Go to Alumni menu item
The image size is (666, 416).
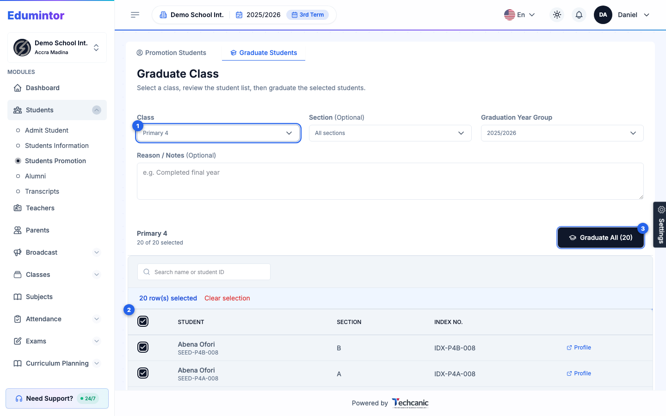pyautogui.click(x=36, y=176)
